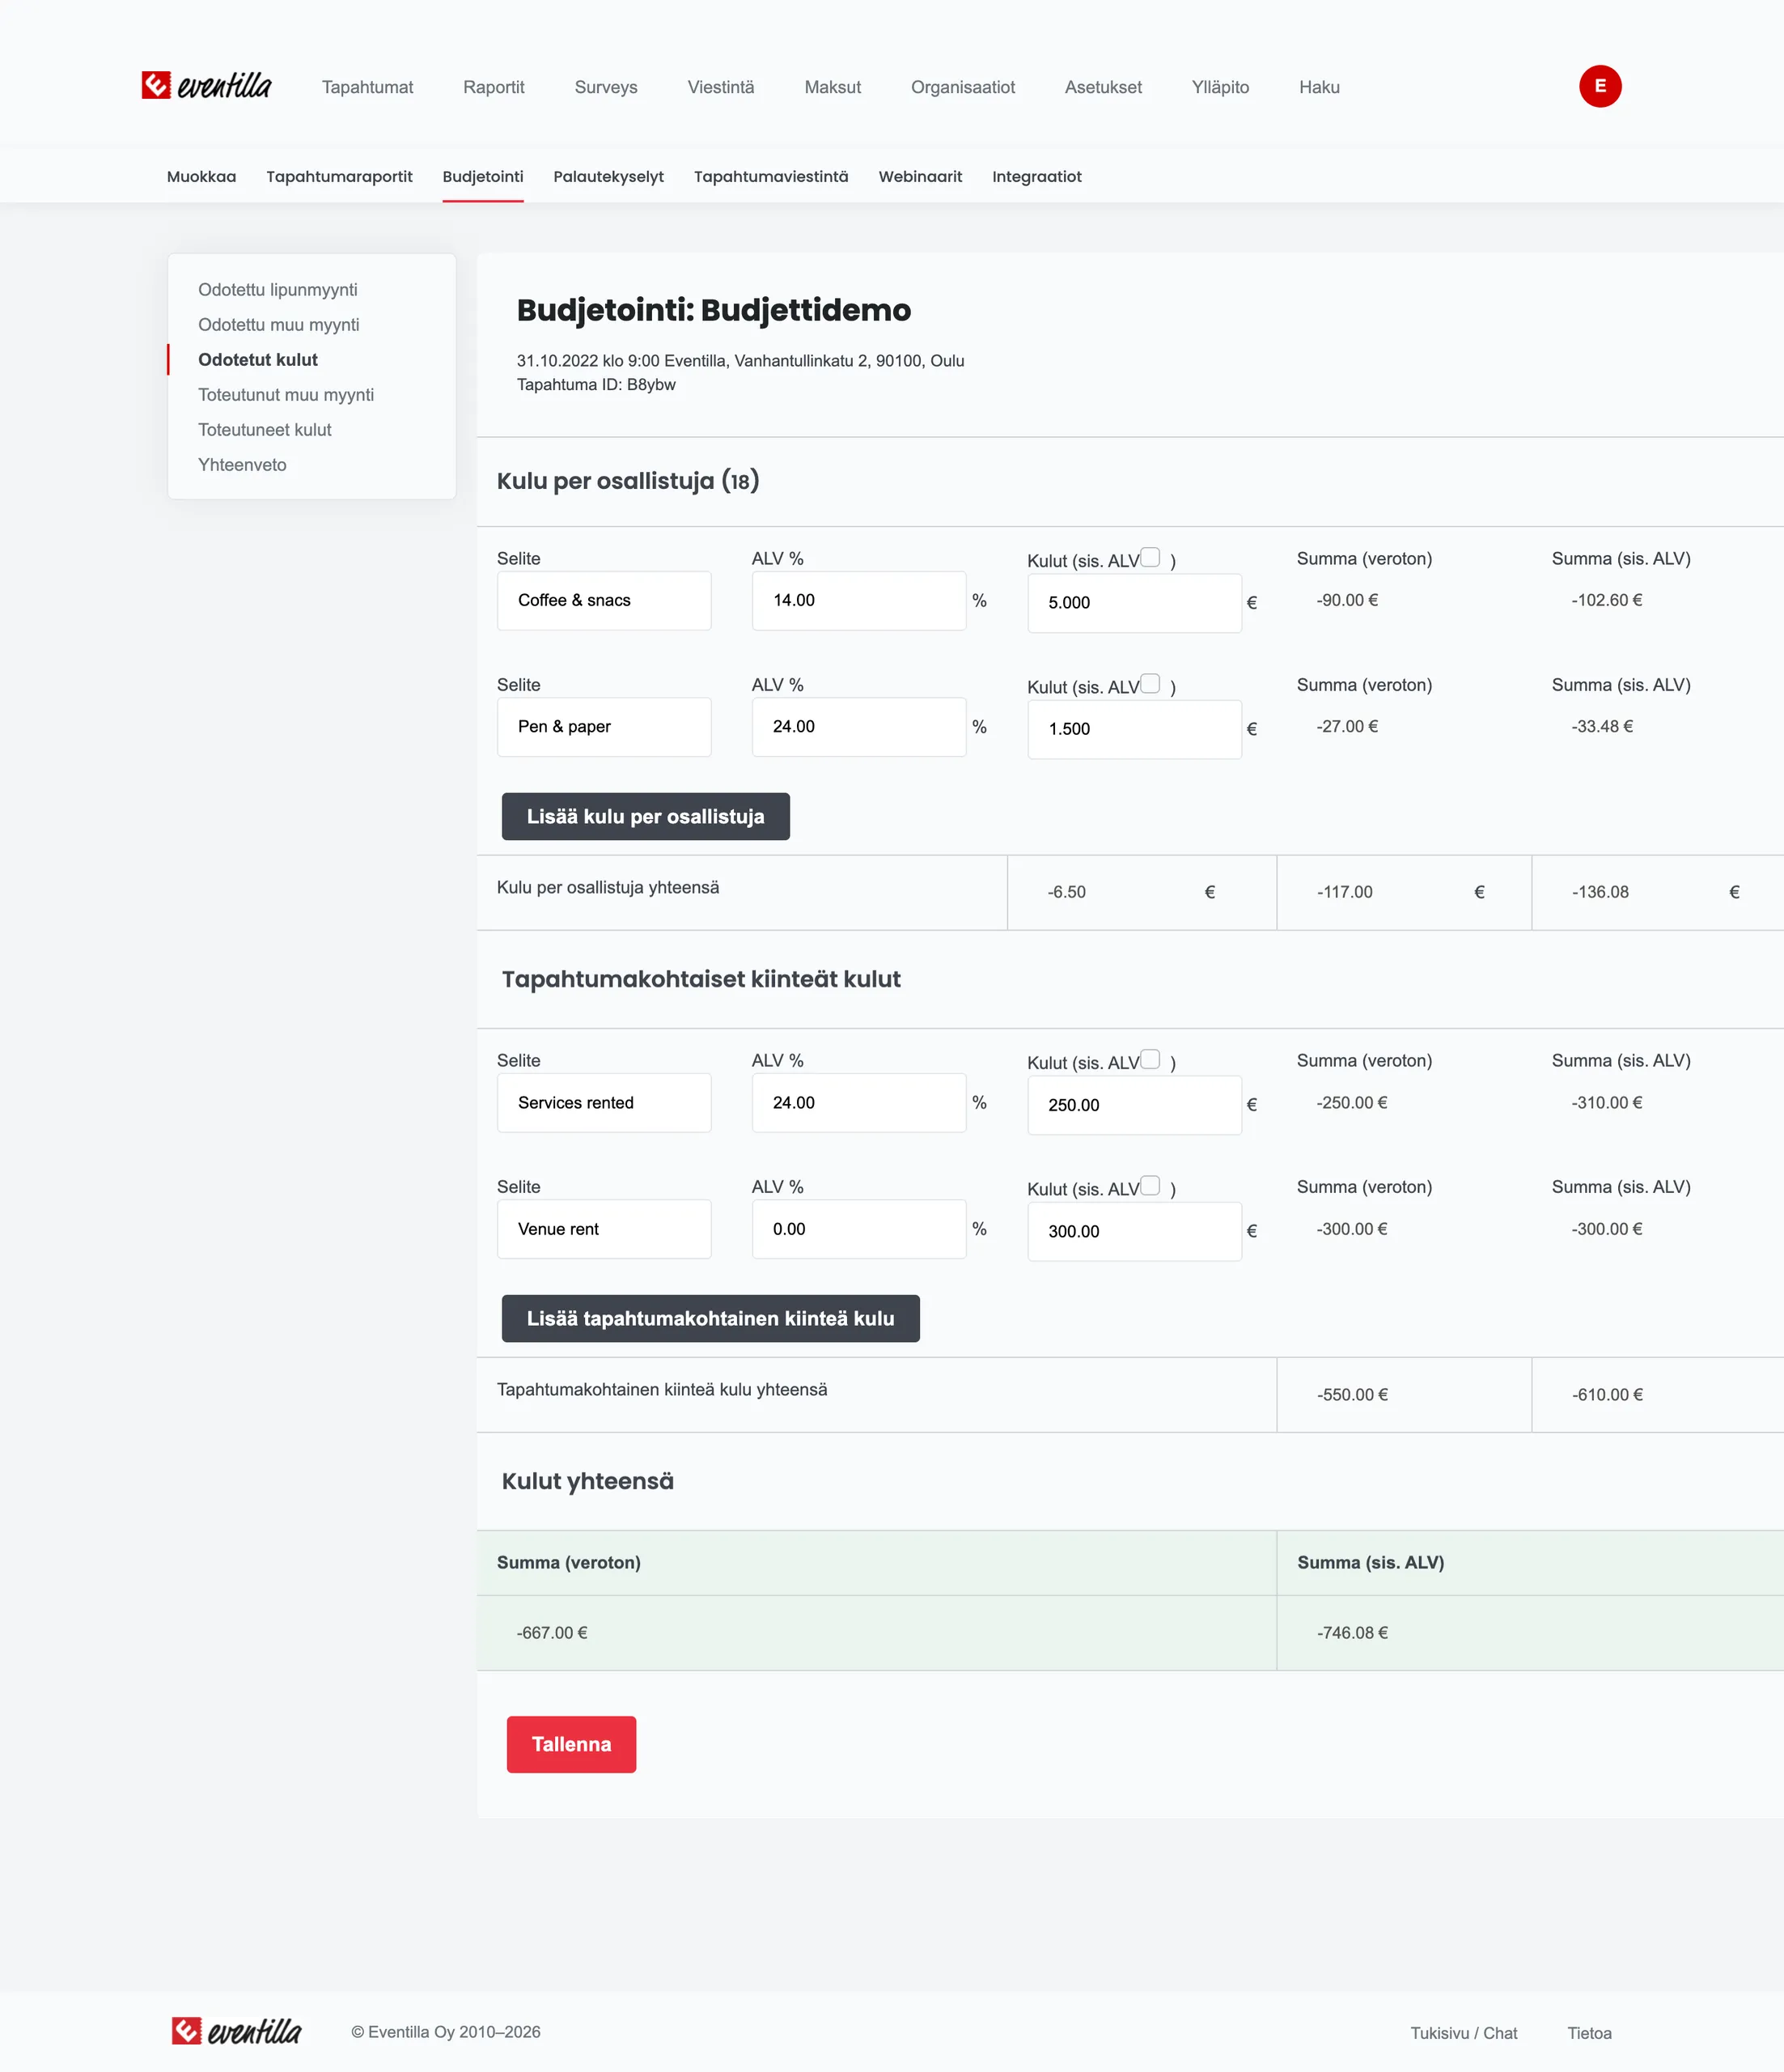Click the Eventilla logo in header

click(206, 86)
